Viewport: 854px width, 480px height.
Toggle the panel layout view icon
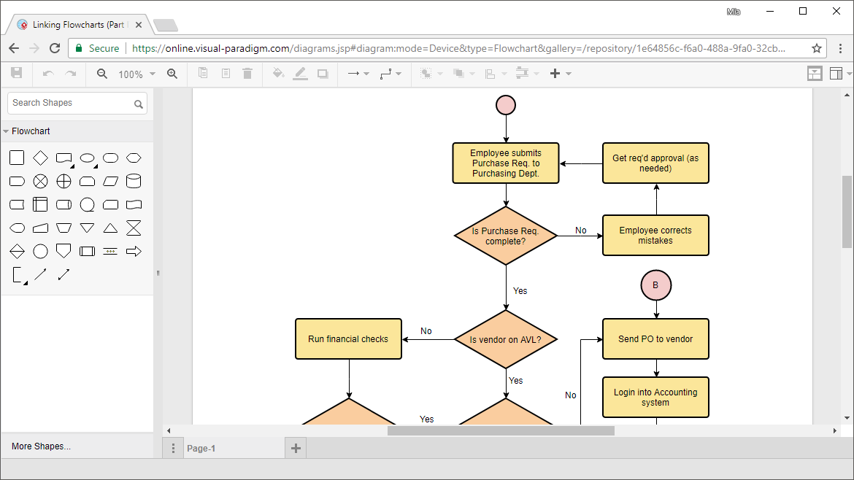click(x=836, y=74)
